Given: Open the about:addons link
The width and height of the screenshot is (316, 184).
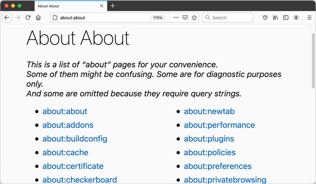Looking at the screenshot, I should click(x=68, y=125).
